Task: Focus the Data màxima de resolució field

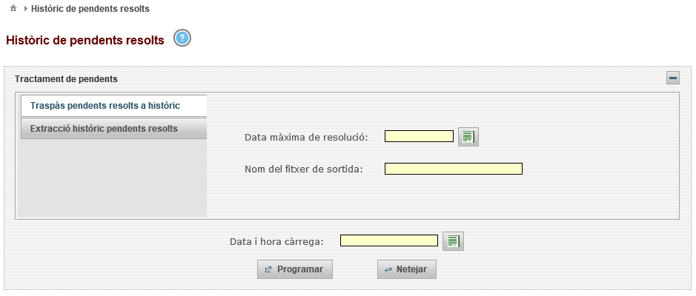Action: coord(419,136)
